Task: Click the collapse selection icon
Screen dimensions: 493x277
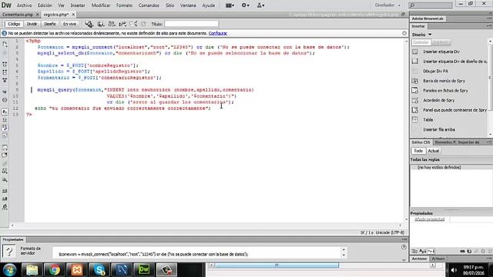Action: (5, 72)
